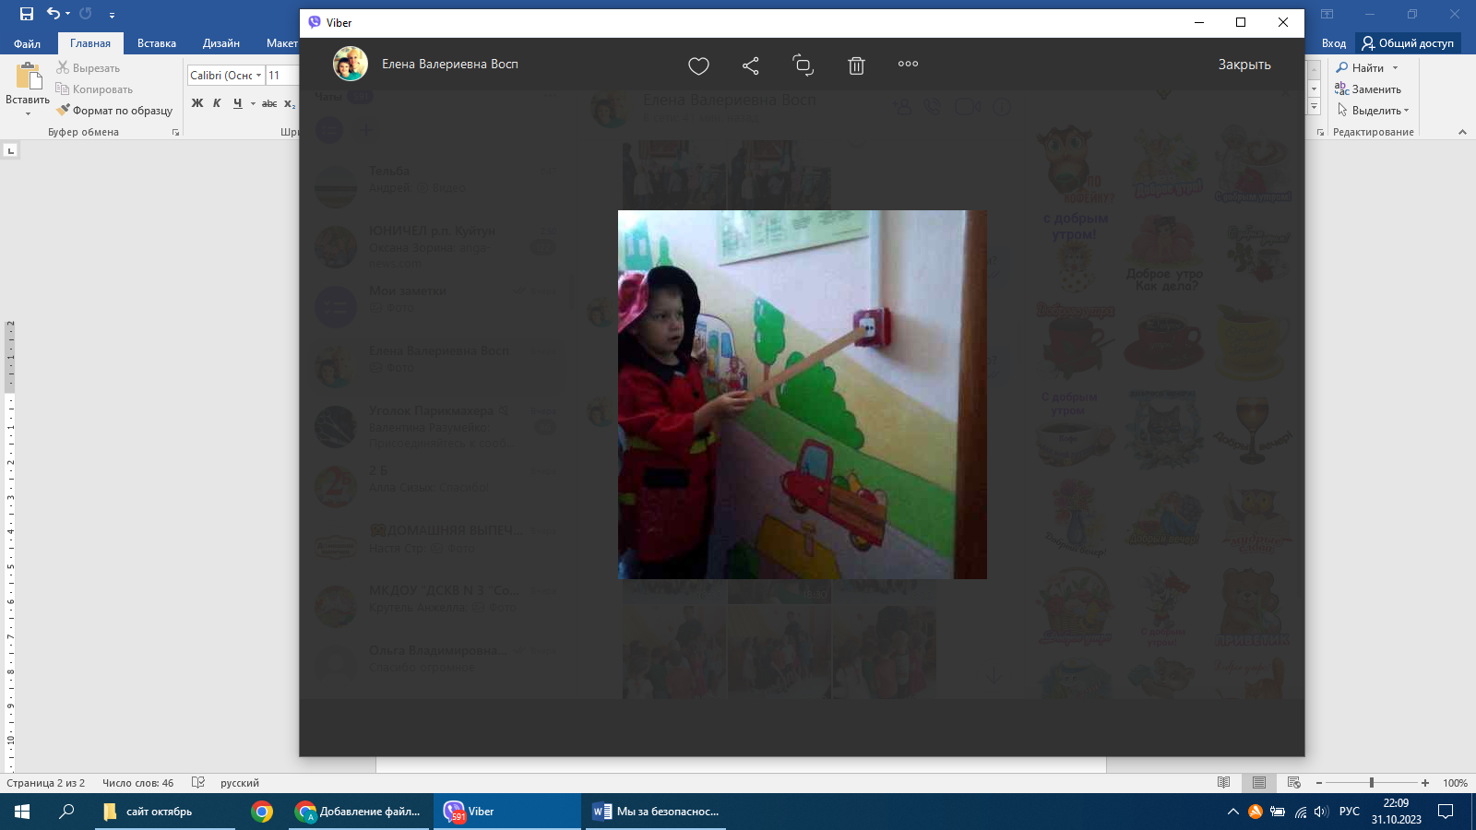1476x830 pixels.
Task: Click the zoom slider handle
Action: coord(1372,783)
